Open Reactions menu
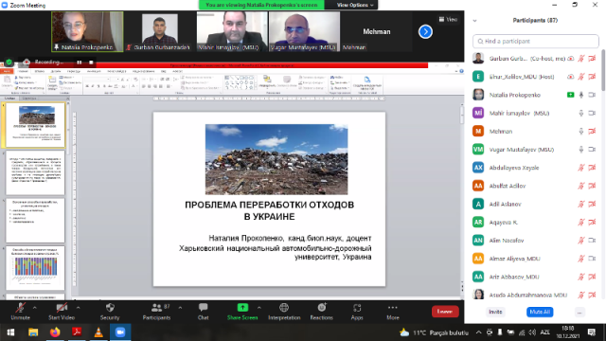This screenshot has width=606, height=341. (321, 312)
